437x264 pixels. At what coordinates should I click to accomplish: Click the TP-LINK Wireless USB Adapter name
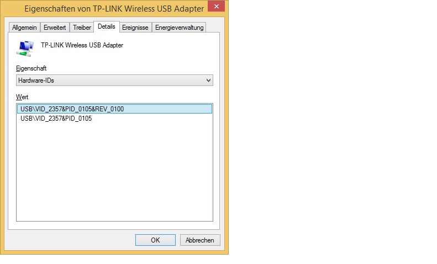[x=82, y=45]
